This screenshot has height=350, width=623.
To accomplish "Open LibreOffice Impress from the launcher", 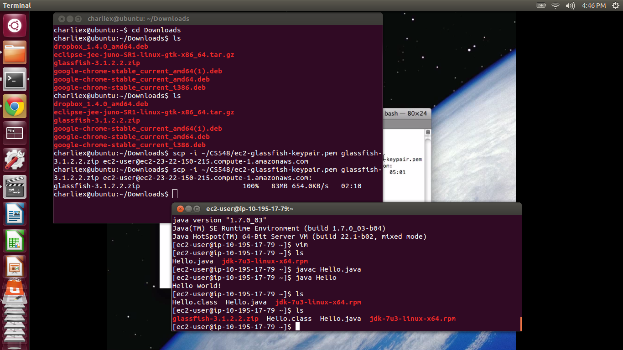I will [x=15, y=266].
